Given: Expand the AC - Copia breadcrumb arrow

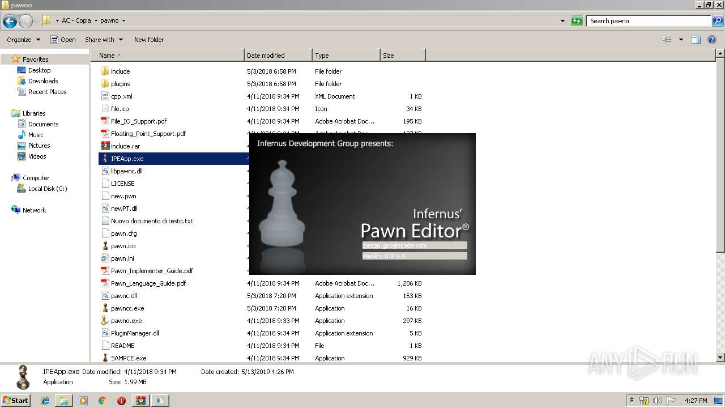Looking at the screenshot, I should tap(95, 21).
